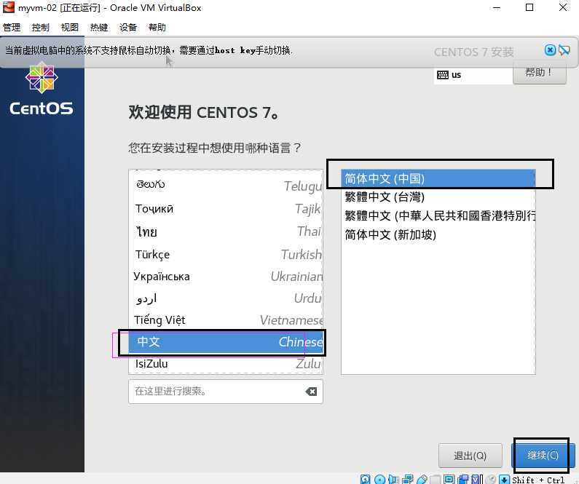Select the IsiZulu language row

226,364
